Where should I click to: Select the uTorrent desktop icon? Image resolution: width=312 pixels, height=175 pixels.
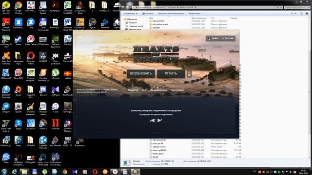pos(55,74)
